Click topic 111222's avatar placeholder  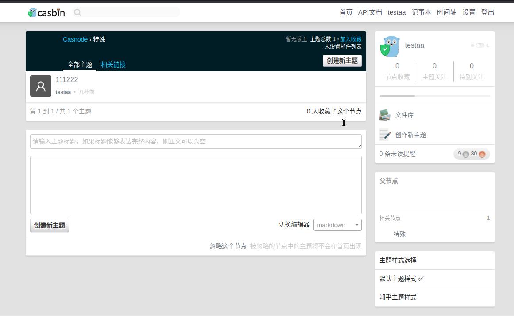tap(41, 86)
